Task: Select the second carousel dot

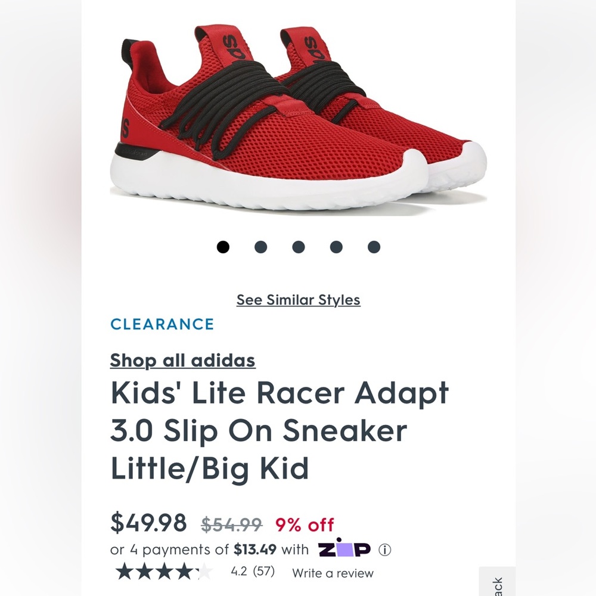Action: click(261, 247)
